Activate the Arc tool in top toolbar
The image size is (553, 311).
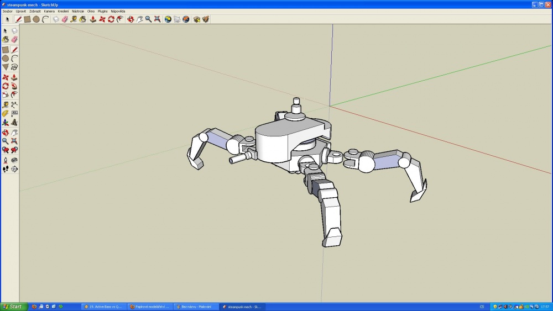(x=45, y=19)
